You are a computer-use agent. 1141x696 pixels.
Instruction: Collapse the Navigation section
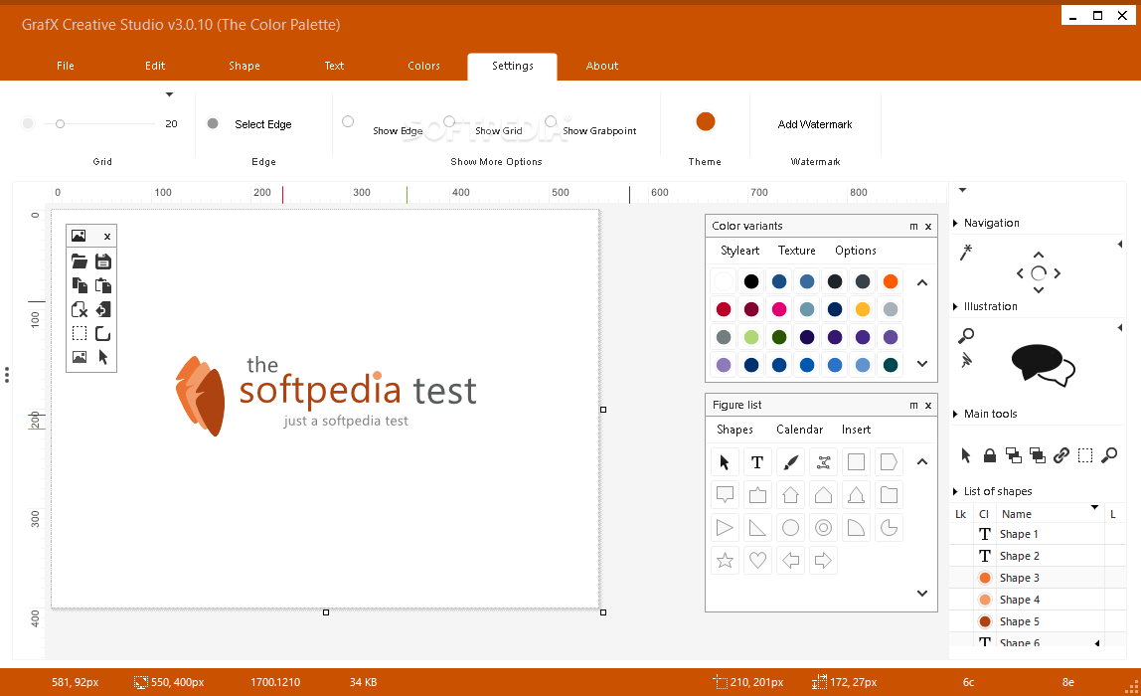955,224
